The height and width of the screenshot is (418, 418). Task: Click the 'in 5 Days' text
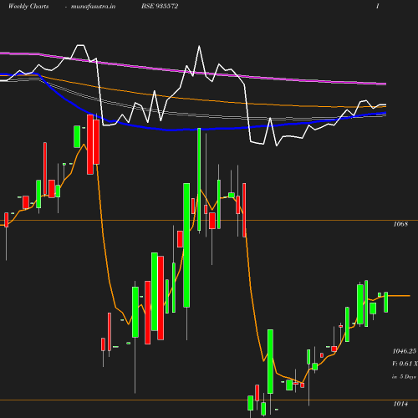[x=404, y=377]
